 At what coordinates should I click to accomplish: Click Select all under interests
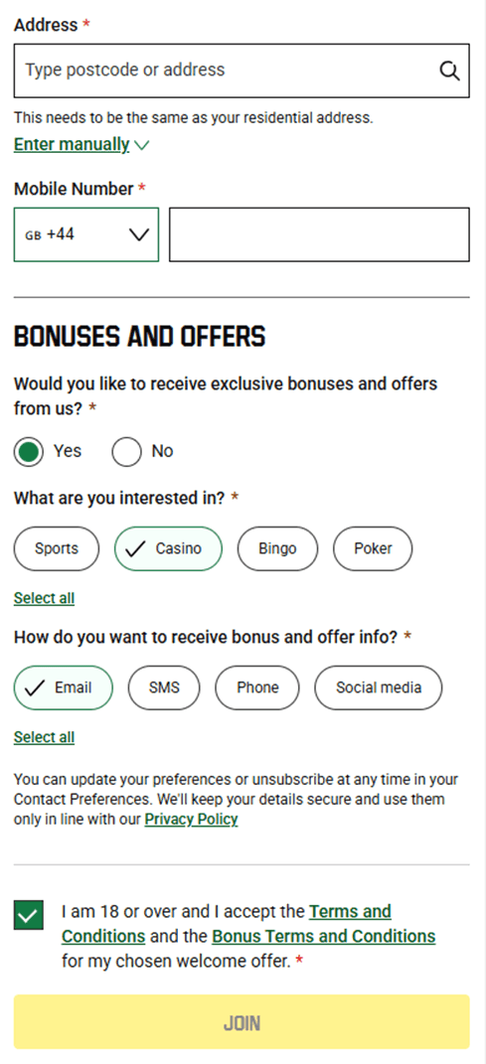(x=44, y=598)
